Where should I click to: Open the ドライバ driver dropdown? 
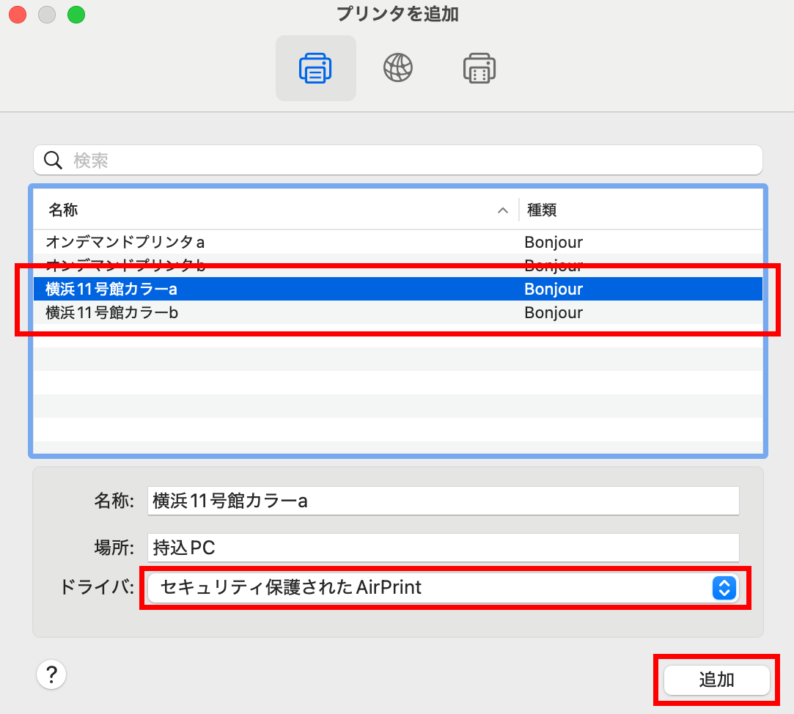tap(433, 587)
